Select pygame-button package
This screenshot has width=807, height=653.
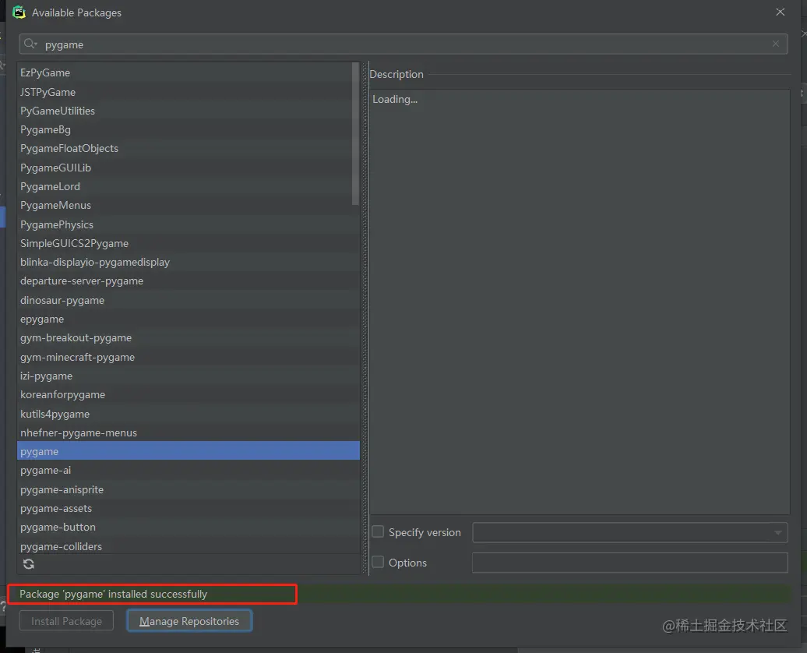(x=189, y=527)
